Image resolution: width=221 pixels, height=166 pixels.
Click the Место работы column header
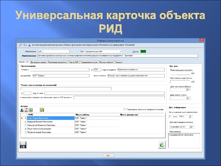click(97, 115)
